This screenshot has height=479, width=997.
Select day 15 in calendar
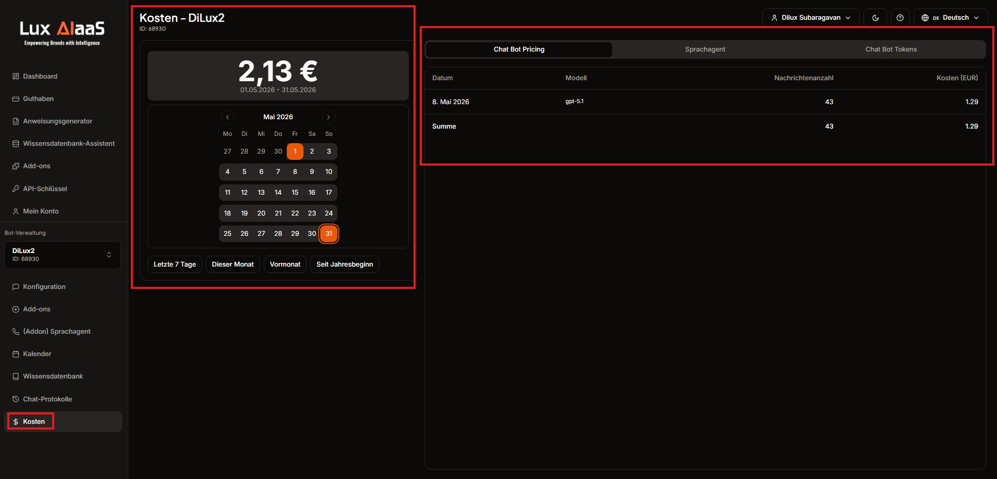(295, 193)
